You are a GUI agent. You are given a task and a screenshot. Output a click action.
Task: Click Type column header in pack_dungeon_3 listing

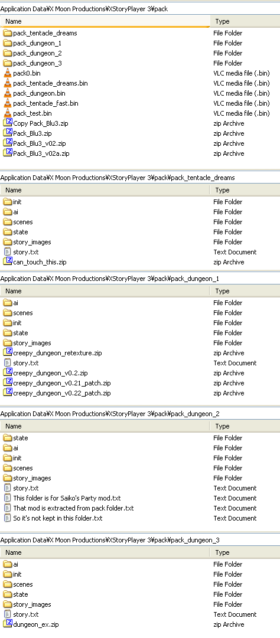245,552
